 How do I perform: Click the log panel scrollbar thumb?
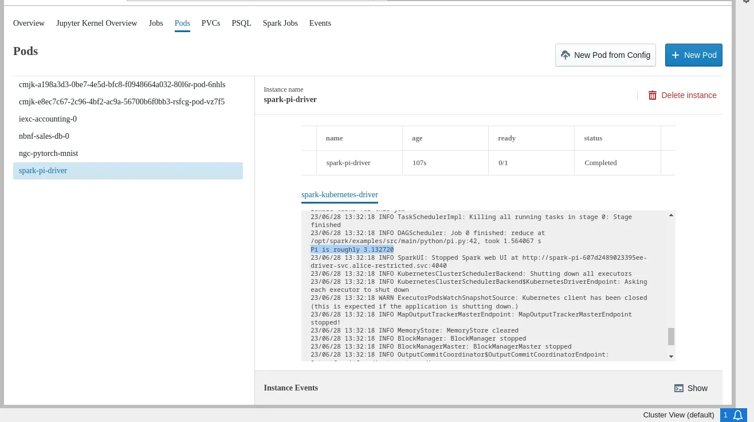671,337
